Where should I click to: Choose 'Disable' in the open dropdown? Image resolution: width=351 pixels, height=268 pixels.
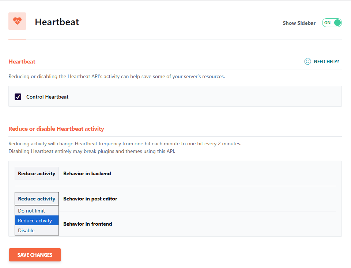click(26, 230)
